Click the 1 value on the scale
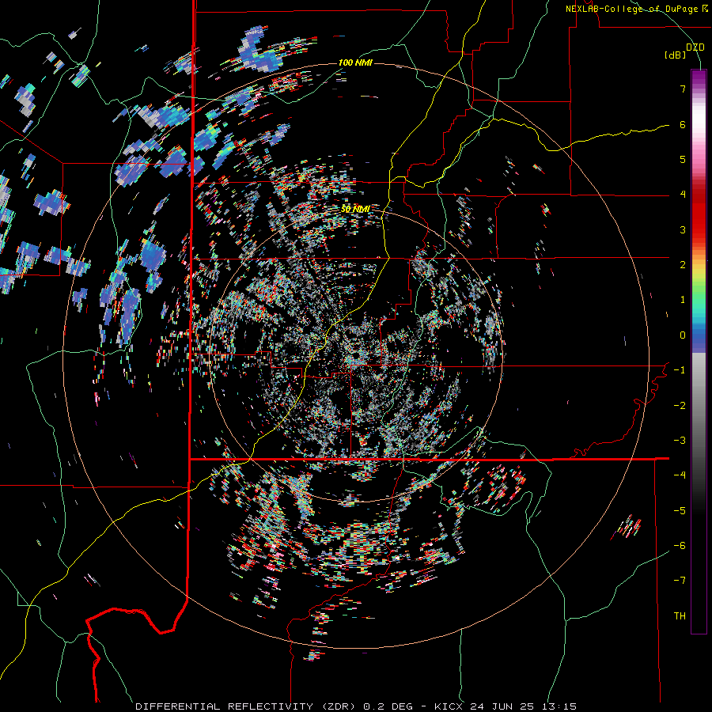 [x=683, y=300]
